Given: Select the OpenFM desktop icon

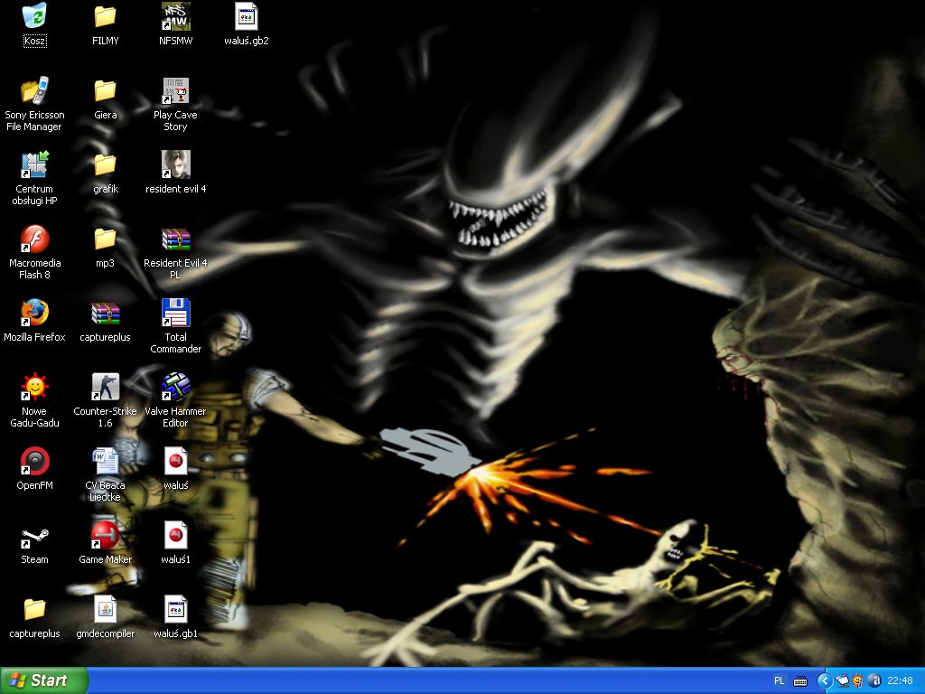Looking at the screenshot, I should tap(34, 461).
